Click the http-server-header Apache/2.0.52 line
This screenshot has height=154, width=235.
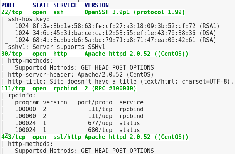point(81,75)
